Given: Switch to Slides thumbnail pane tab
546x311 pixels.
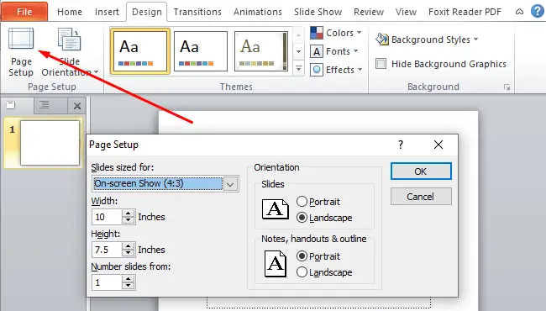Looking at the screenshot, I should [x=11, y=105].
